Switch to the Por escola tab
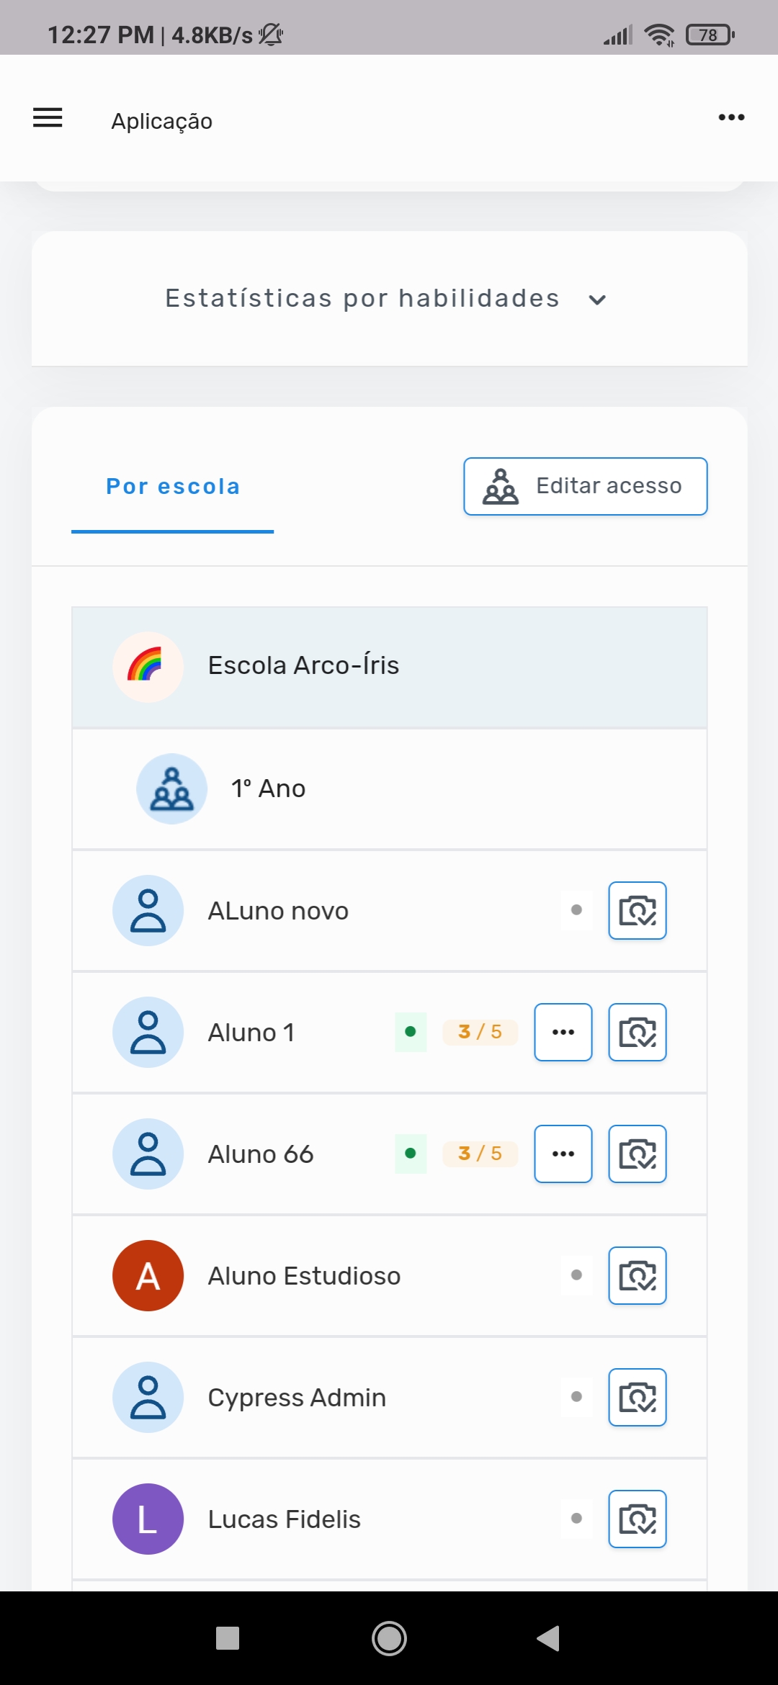This screenshot has width=778, height=1685. coord(173,487)
